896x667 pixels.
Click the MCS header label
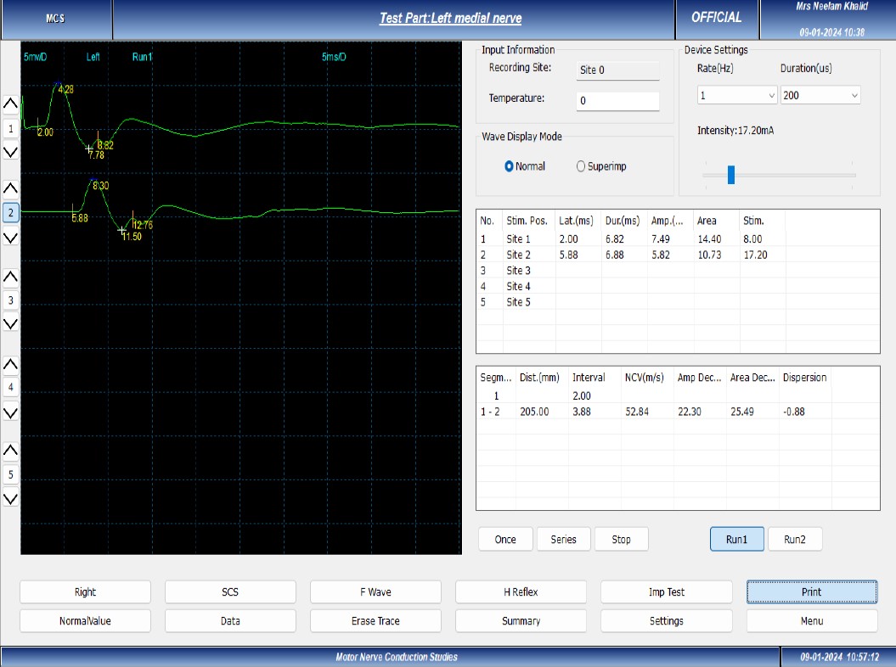55,19
